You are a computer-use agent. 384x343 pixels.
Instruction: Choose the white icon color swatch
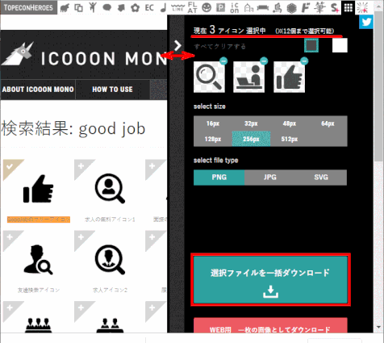pos(340,45)
